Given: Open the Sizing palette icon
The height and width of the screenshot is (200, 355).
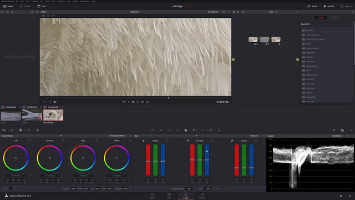Looking at the screenshot, I should (202, 130).
